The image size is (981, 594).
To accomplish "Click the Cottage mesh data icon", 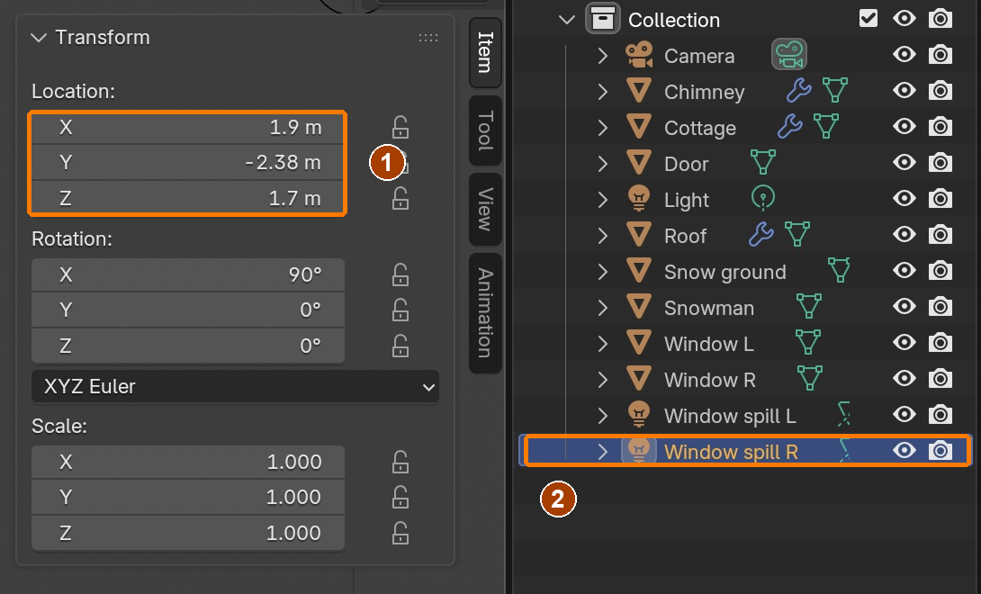I will (826, 126).
